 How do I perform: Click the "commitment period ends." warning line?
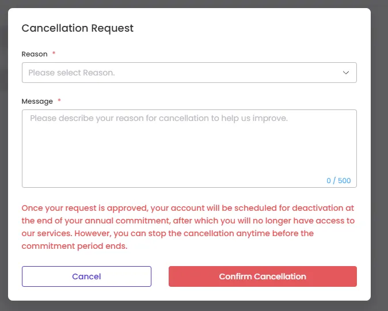pyautogui.click(x=74, y=246)
